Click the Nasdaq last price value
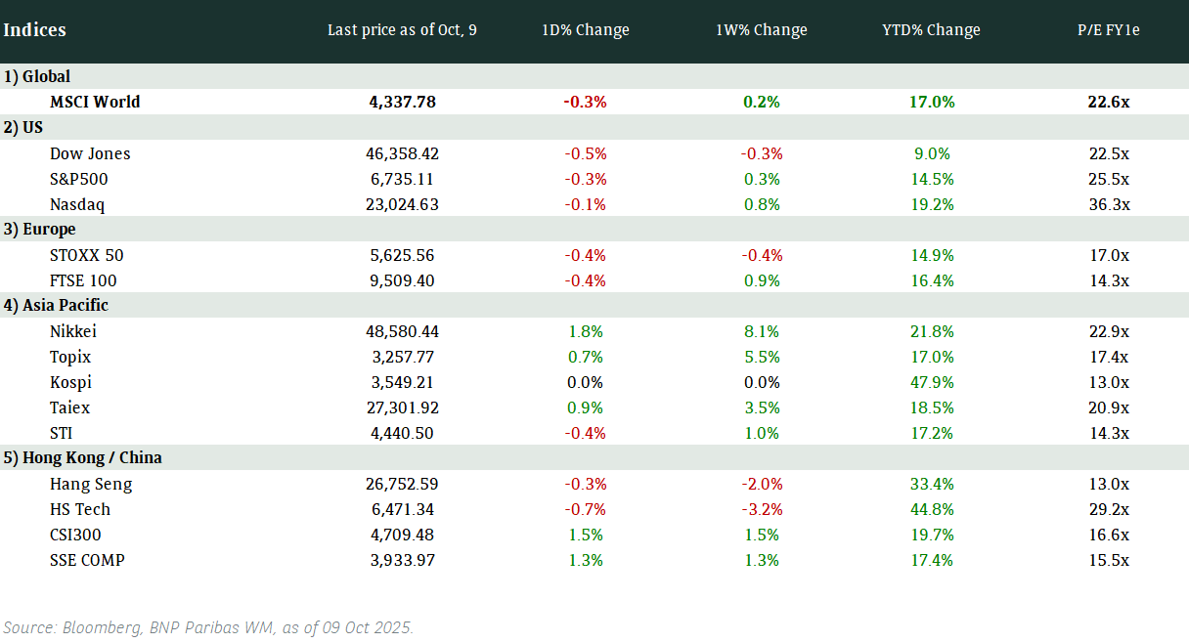 coord(402,204)
